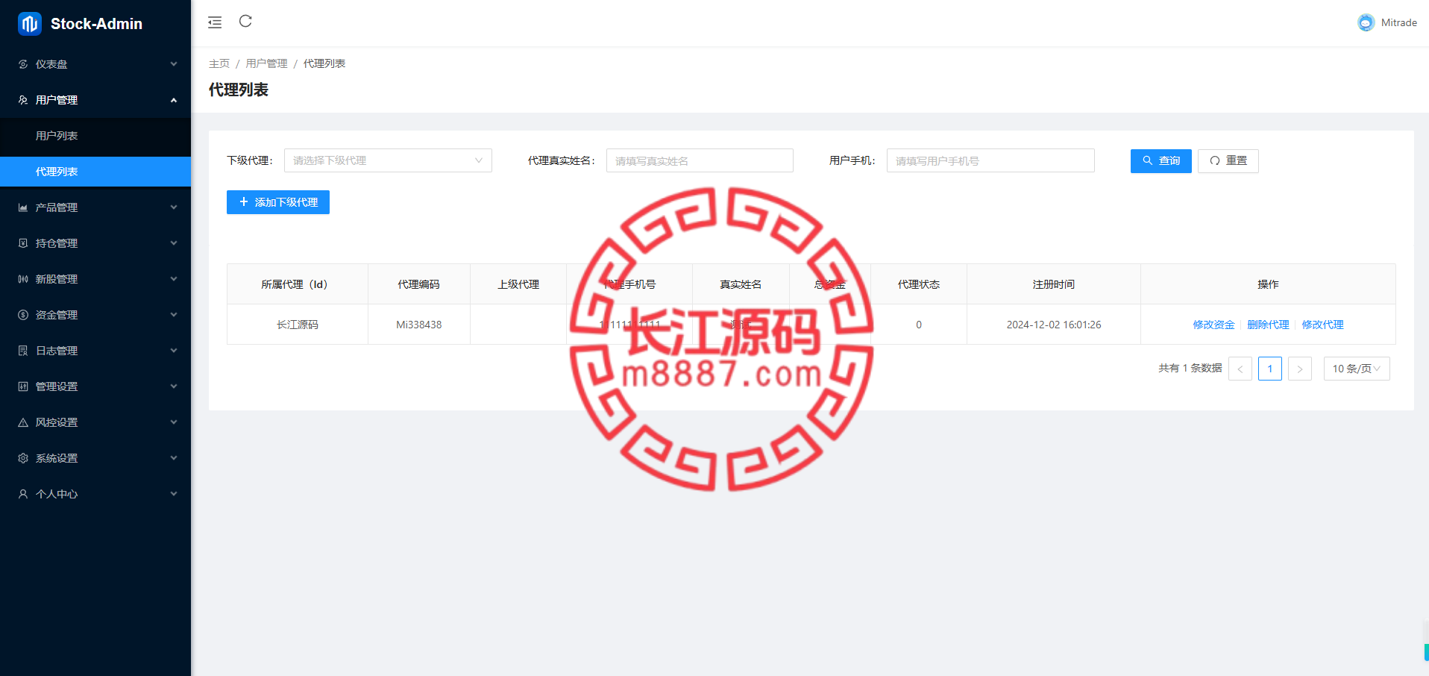Expand the 风控设置 menu chevron

click(x=174, y=422)
